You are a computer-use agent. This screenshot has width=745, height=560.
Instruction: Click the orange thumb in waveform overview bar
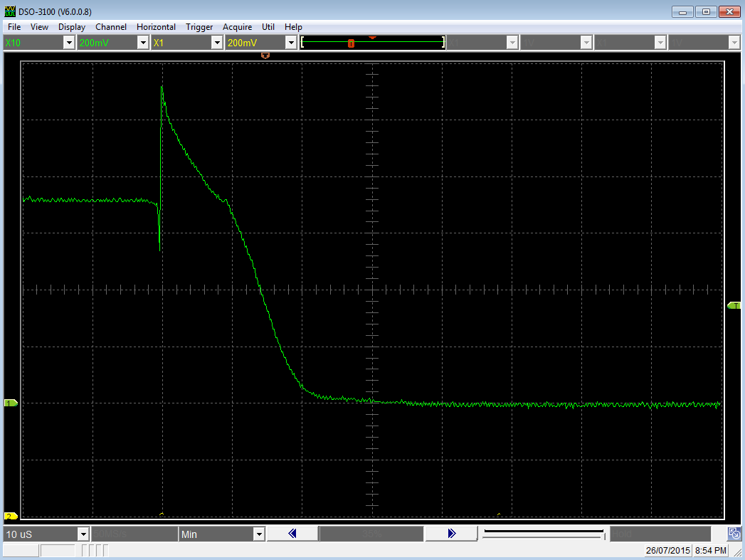351,43
